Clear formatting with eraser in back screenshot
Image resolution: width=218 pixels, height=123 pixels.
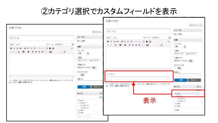pos(28,52)
